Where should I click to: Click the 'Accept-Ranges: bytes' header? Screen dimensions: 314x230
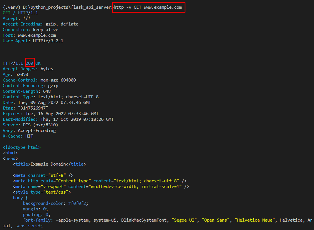pyautogui.click(x=28, y=69)
